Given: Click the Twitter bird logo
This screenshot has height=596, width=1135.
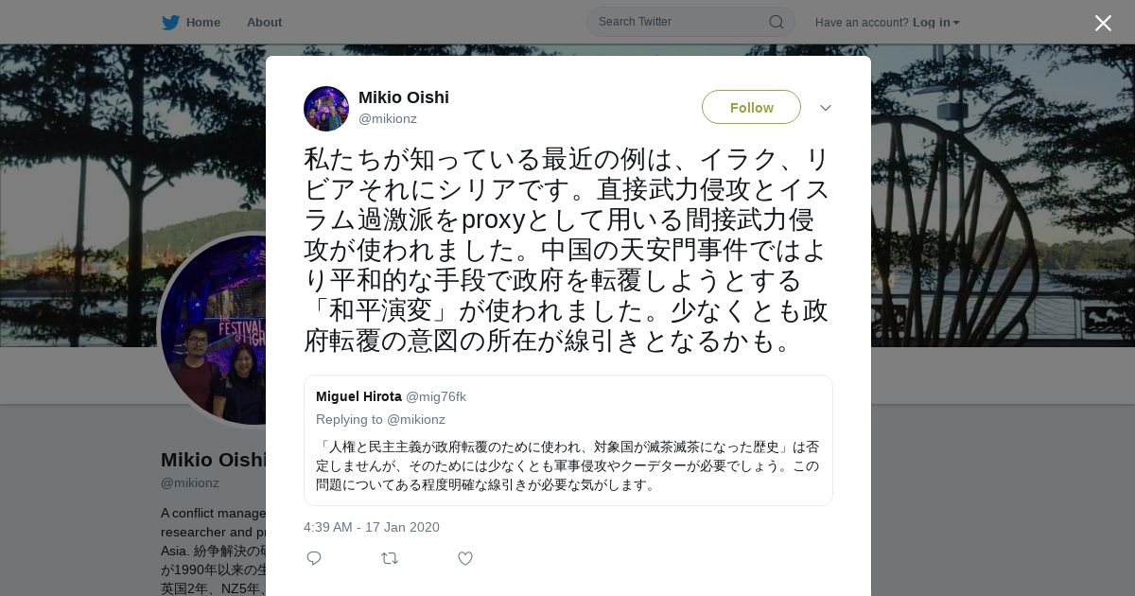Looking at the screenshot, I should tap(170, 23).
